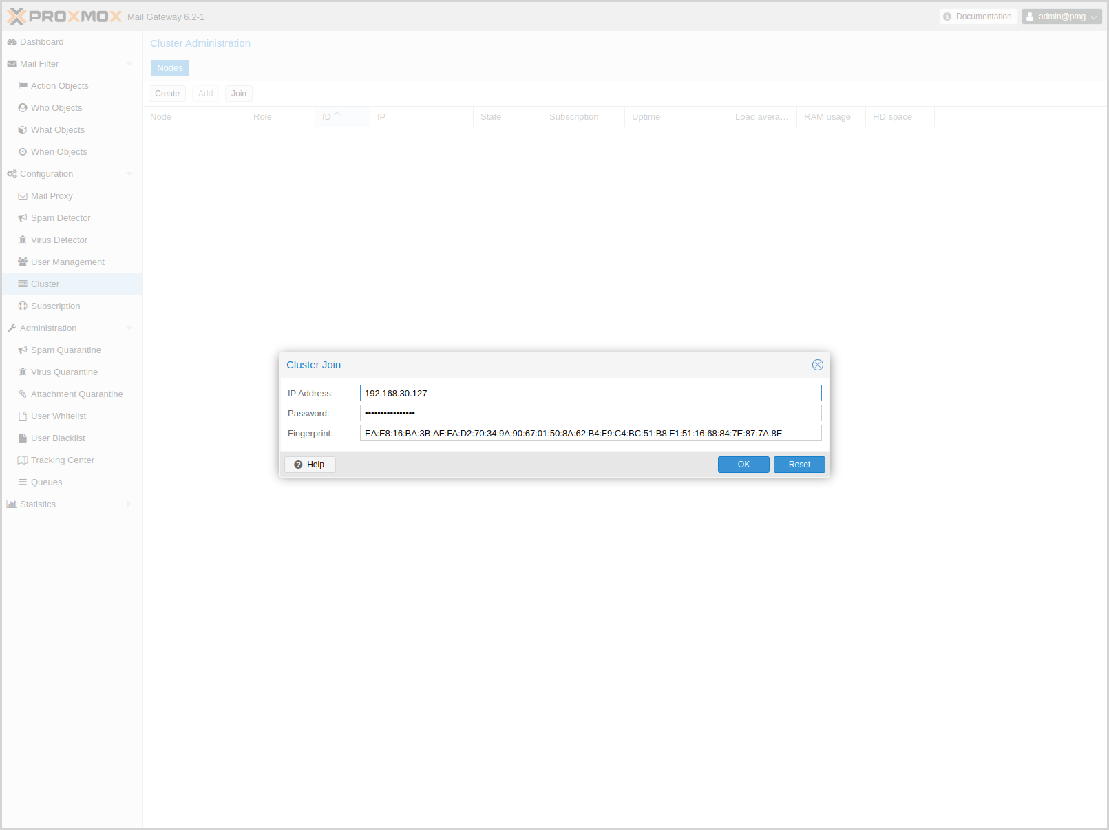Click the Reset button in dialog
The image size is (1109, 830).
click(799, 465)
